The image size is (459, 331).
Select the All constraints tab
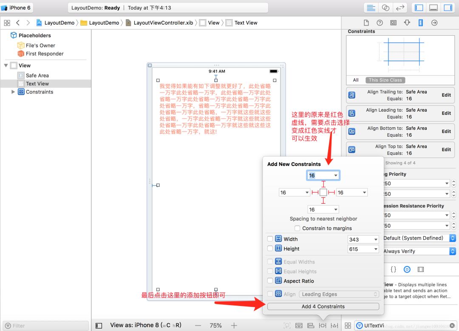(x=356, y=80)
